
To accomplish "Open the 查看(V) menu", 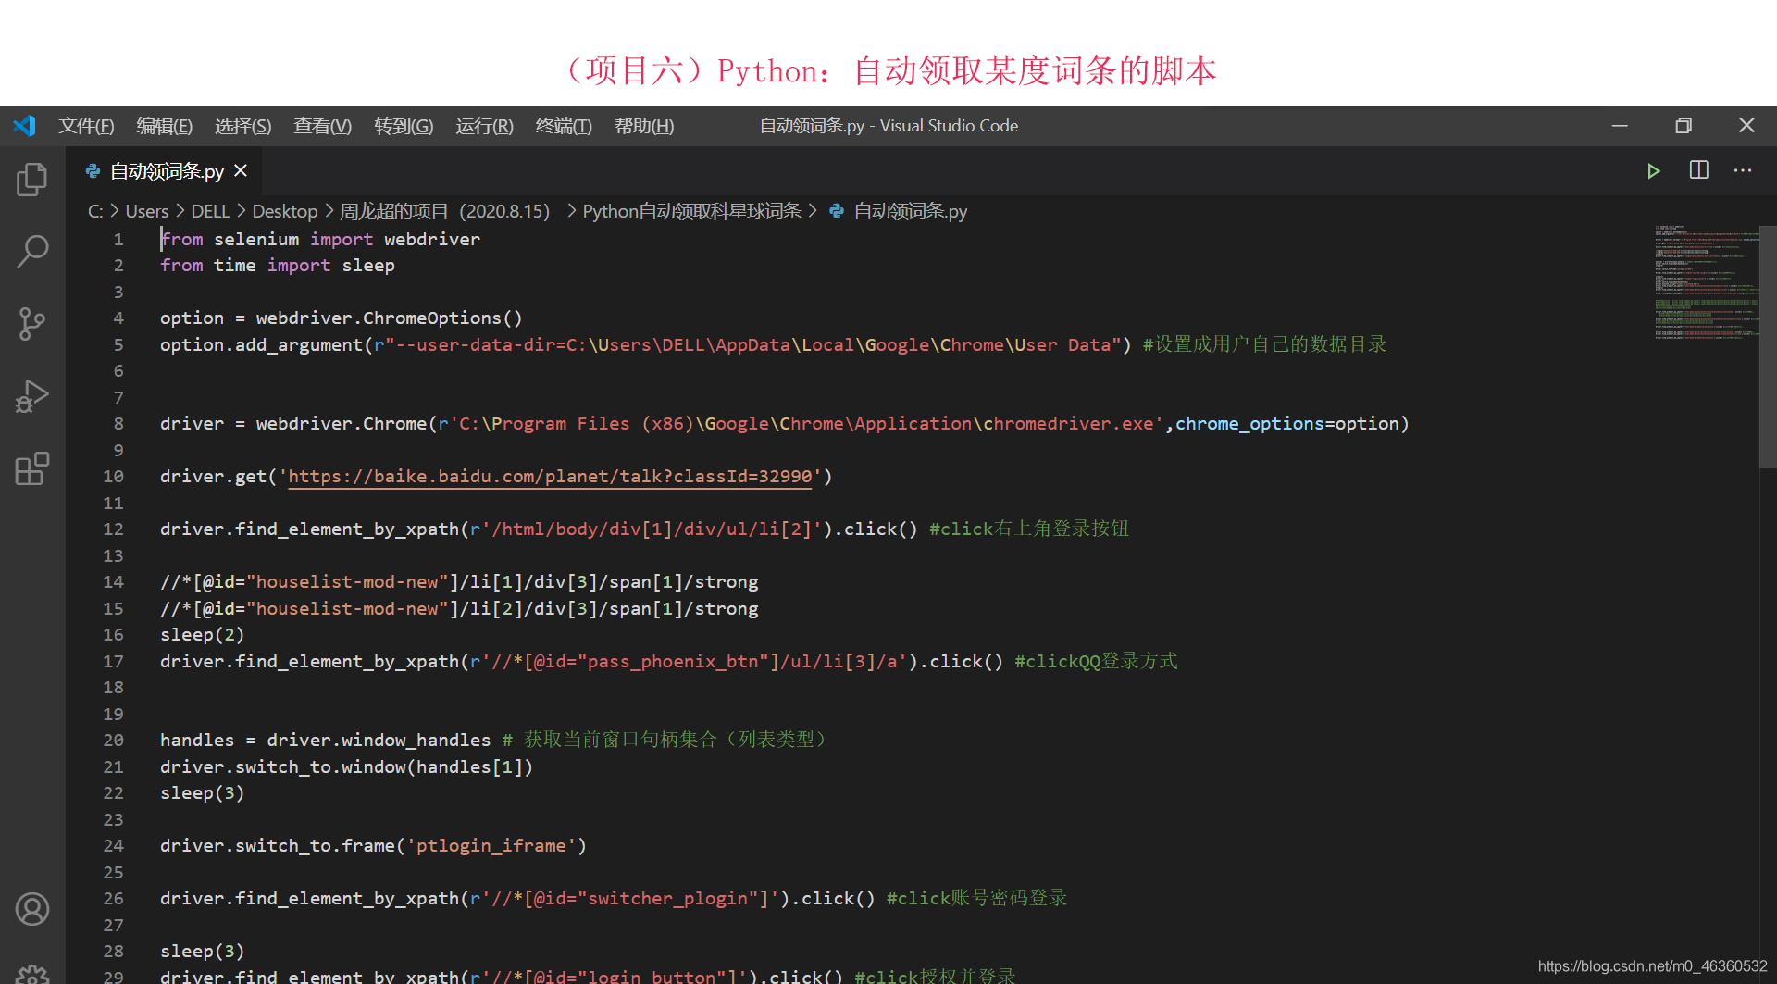I will pos(323,126).
